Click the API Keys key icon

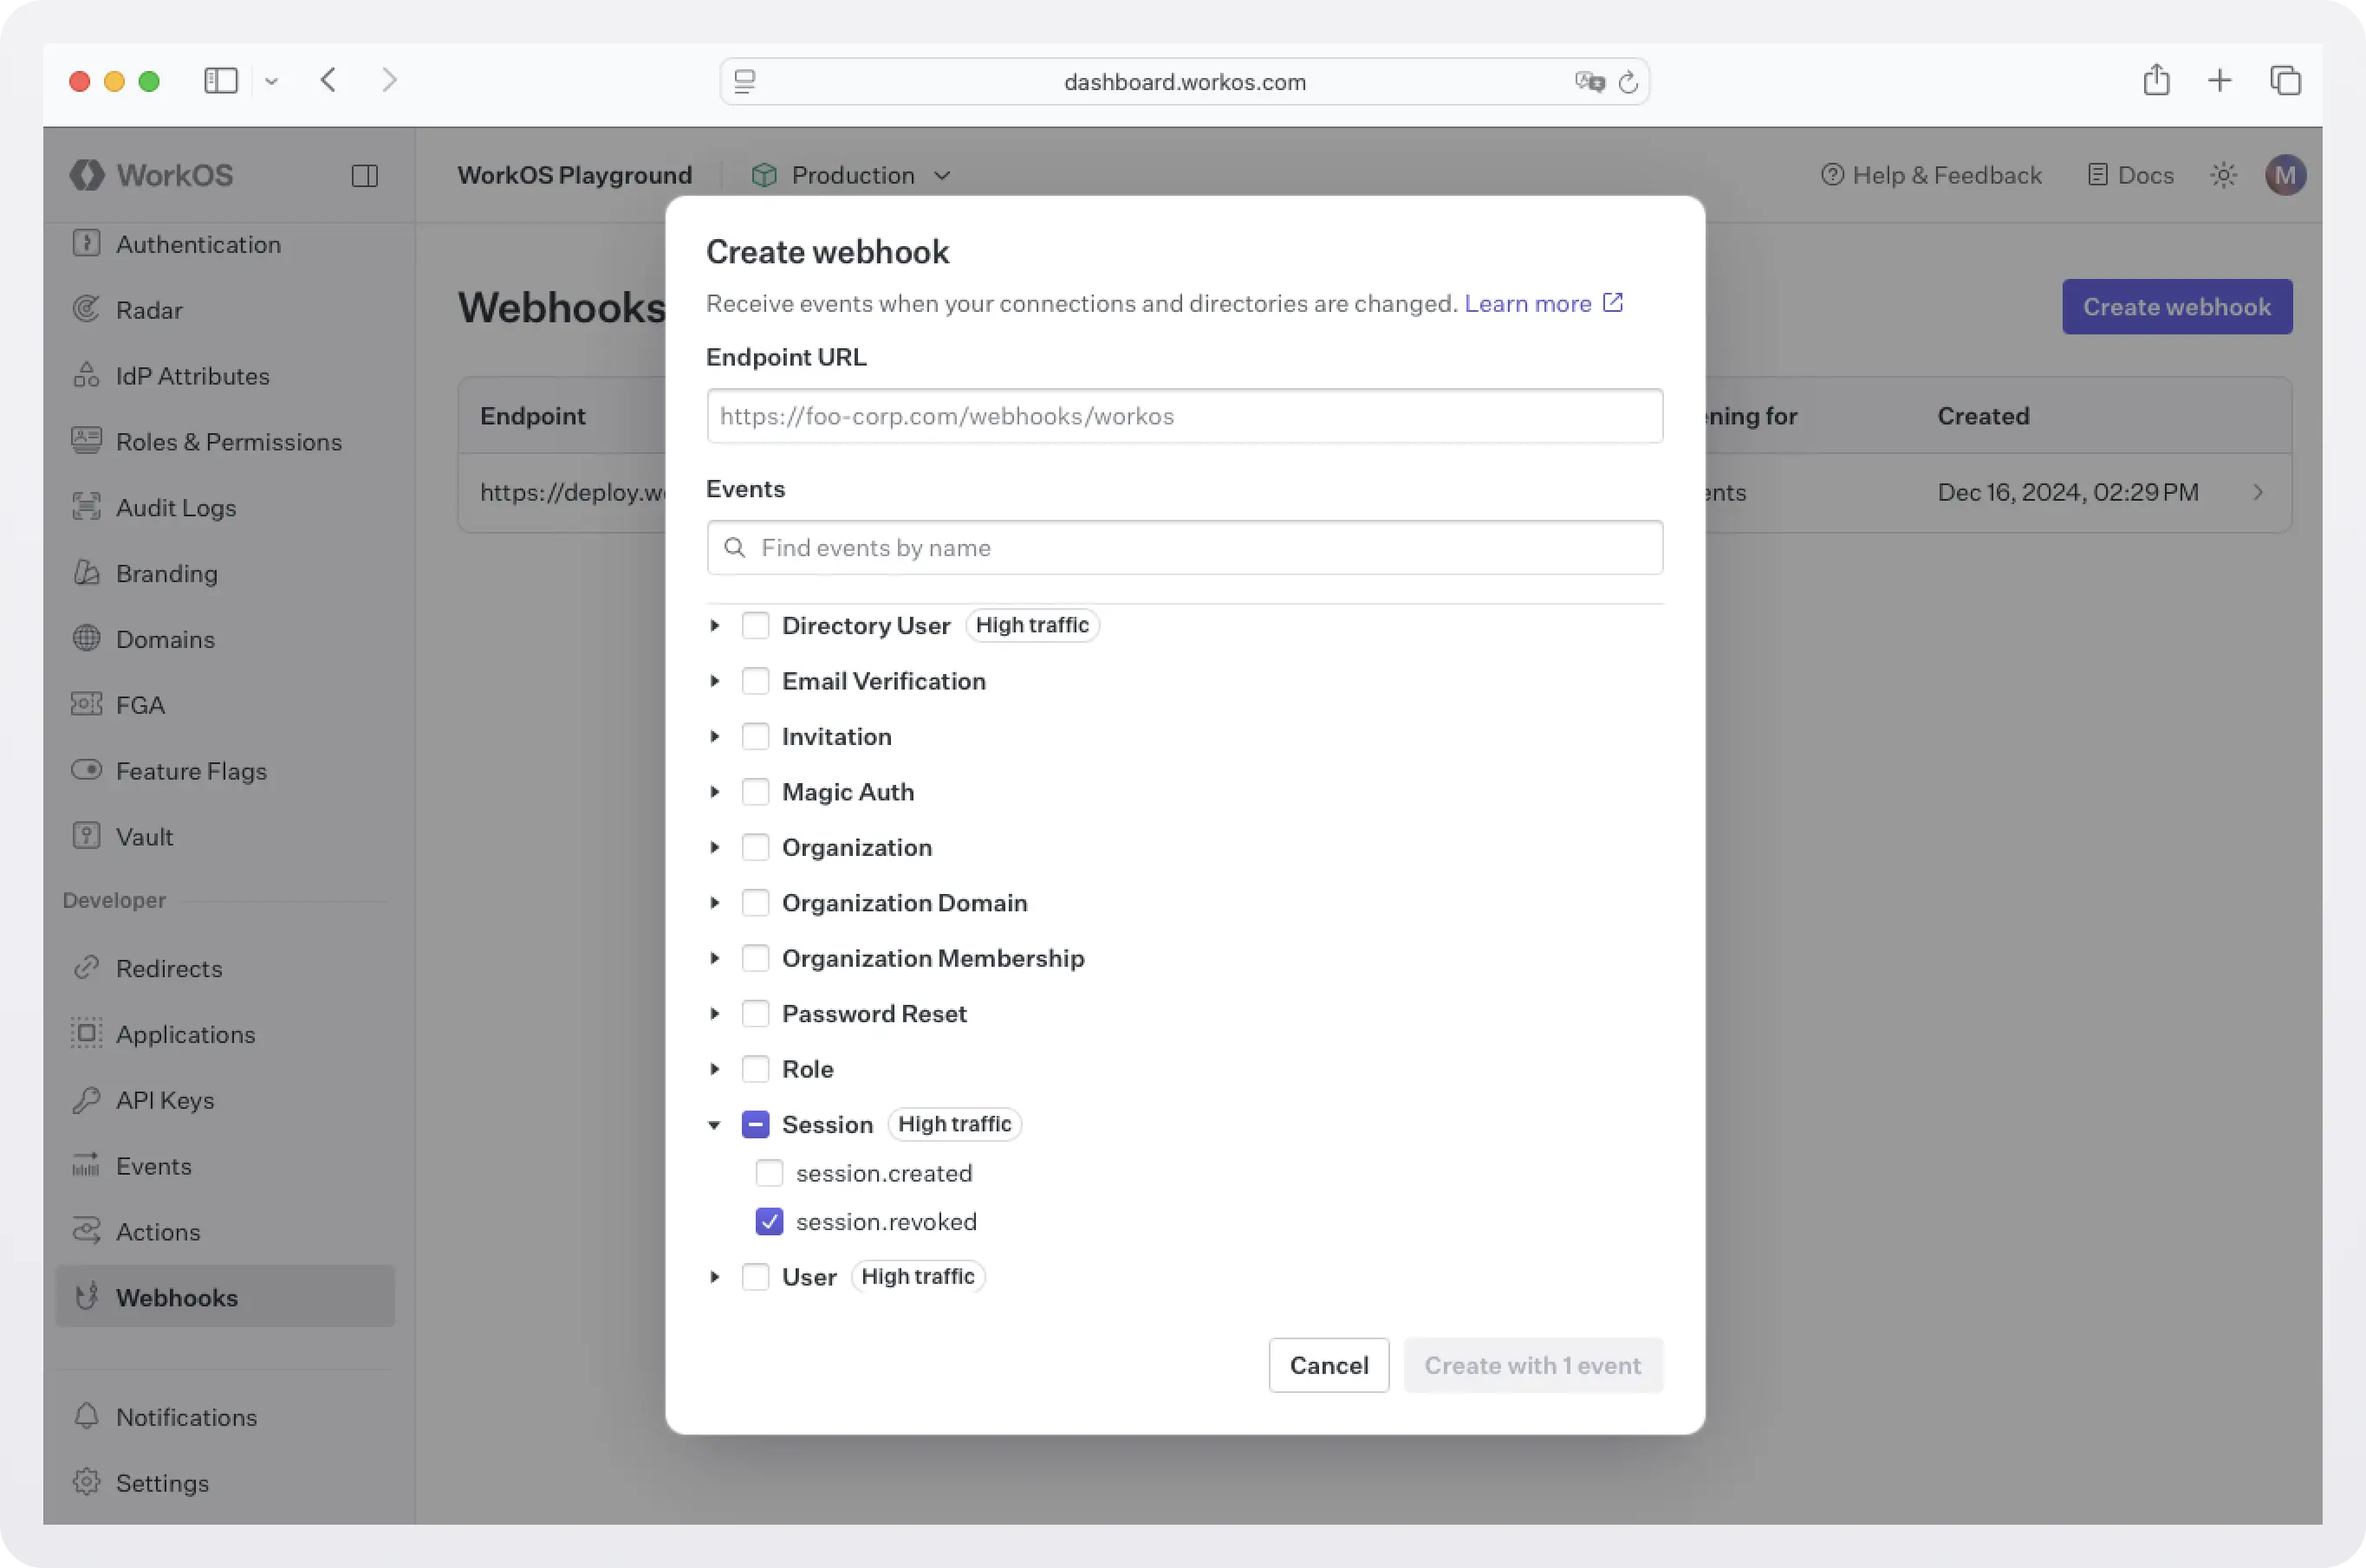point(87,1099)
